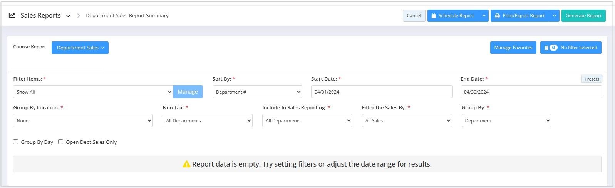Screen dimensions: 615x188
Task: Enable the Group By Day checkbox
Action: coord(16,142)
